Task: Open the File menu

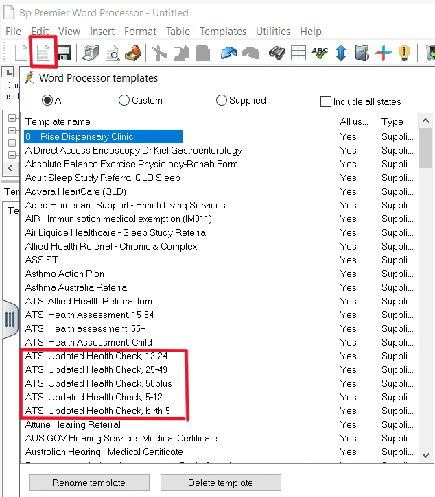Action: point(13,32)
